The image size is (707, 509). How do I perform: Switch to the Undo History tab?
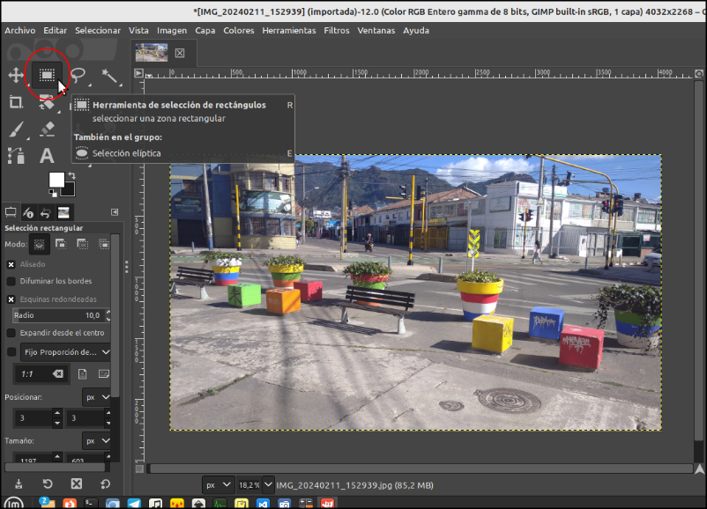46,212
